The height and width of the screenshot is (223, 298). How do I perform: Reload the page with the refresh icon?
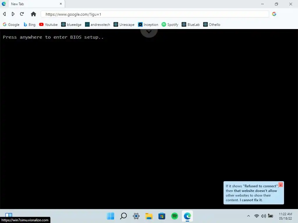click(x=22, y=14)
